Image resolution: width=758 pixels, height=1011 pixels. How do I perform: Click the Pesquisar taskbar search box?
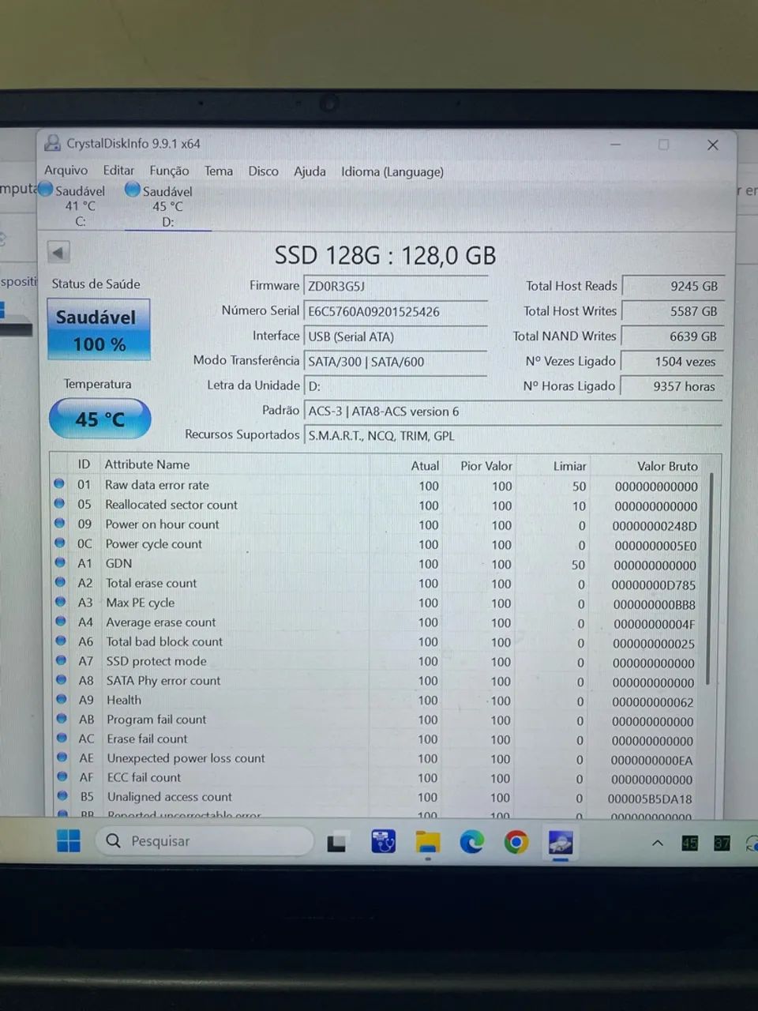pyautogui.click(x=204, y=841)
